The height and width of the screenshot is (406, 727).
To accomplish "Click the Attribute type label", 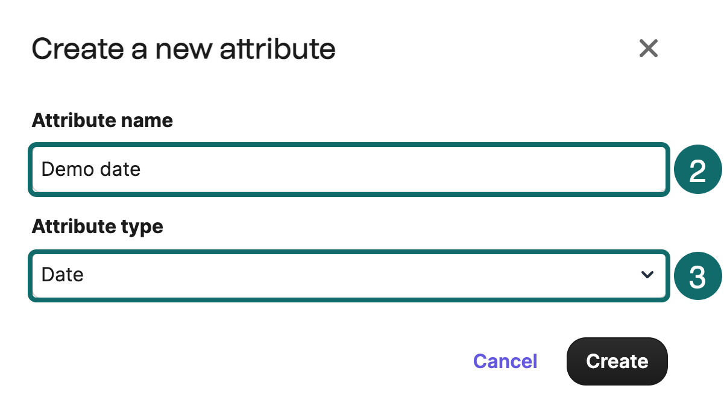I will [x=97, y=226].
